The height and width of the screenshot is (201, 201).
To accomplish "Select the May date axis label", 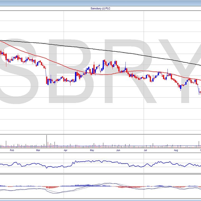I will [x=92, y=150].
